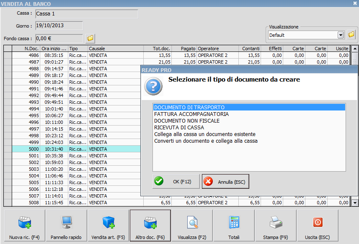Click the Tipo column header

click(78, 49)
